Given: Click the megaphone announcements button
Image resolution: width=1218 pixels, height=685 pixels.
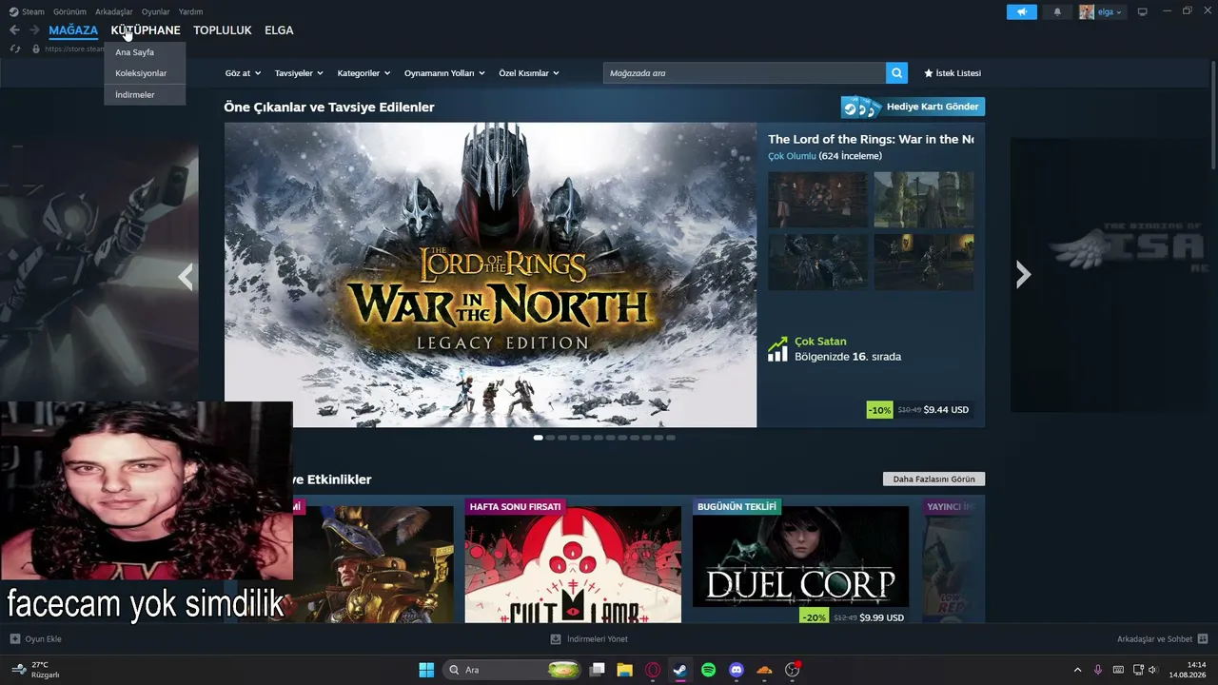Looking at the screenshot, I should tap(1021, 11).
